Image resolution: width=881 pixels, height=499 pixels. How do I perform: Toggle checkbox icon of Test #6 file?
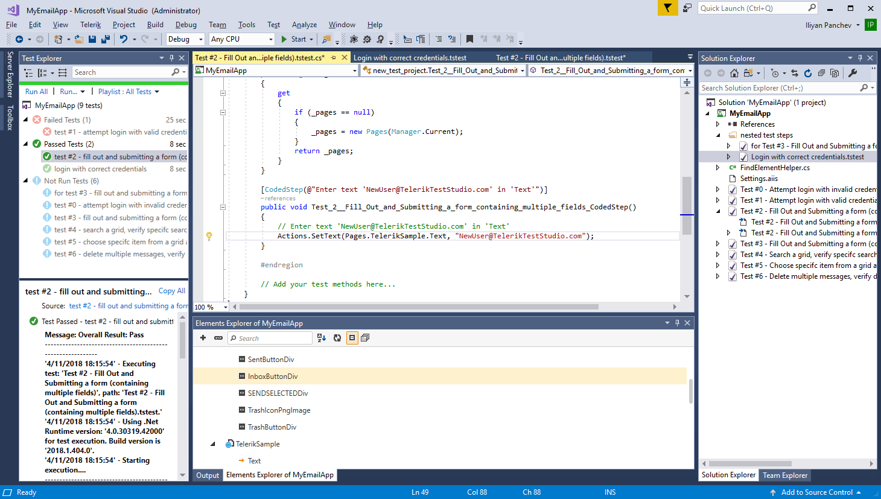coord(732,276)
